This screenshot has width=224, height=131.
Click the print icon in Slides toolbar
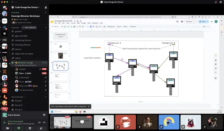[x=74, y=27]
